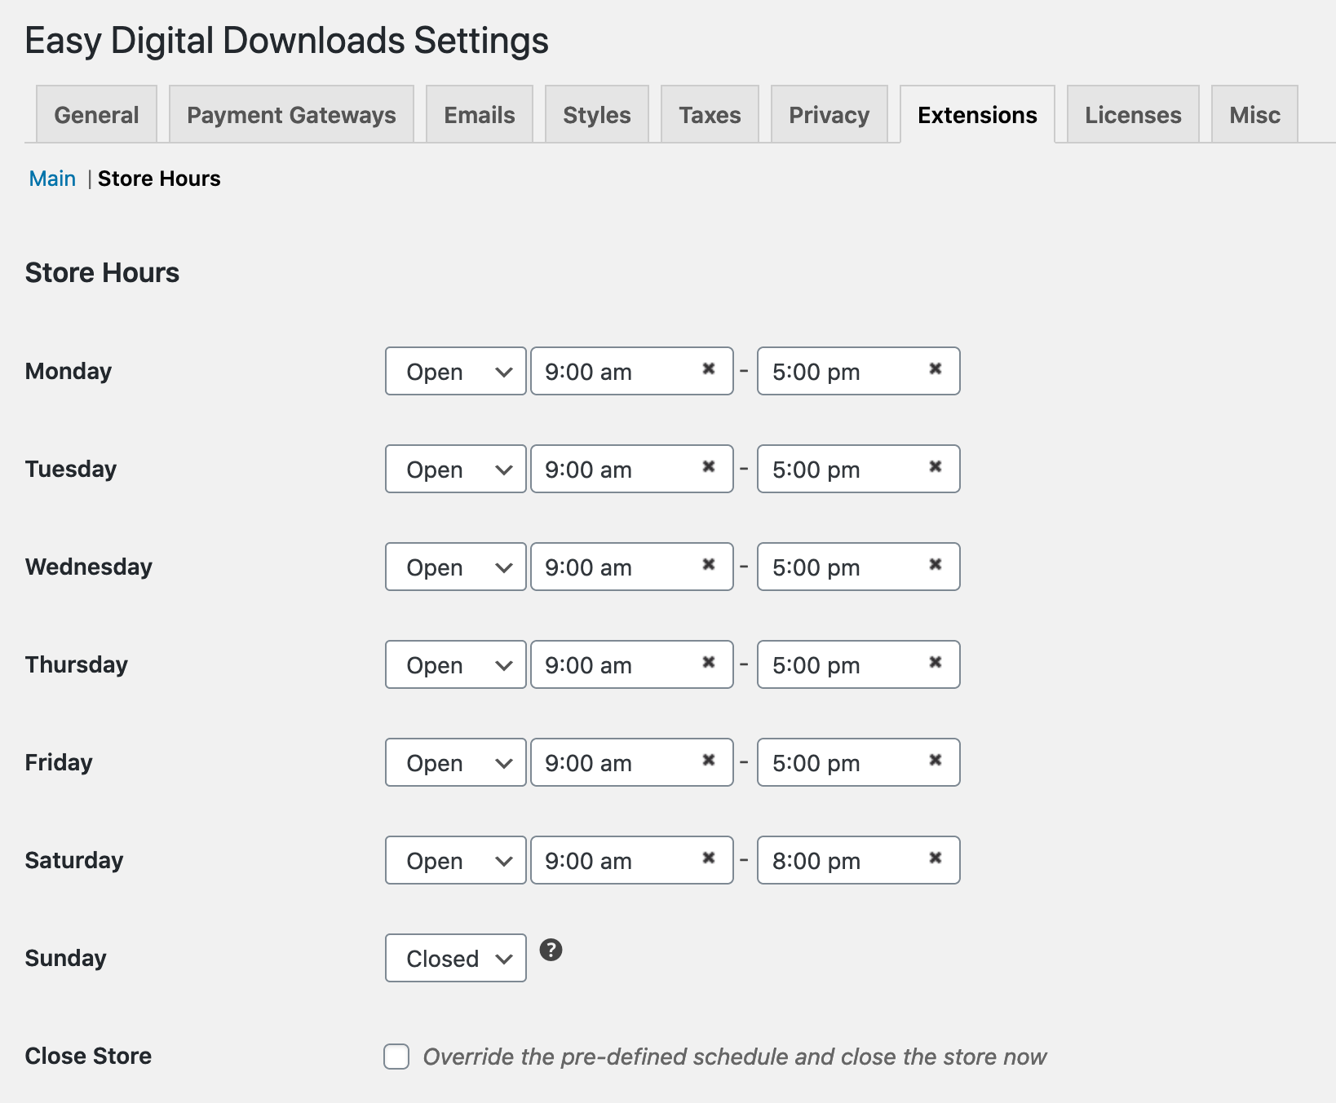Click the help question mark icon beside Sunday
The height and width of the screenshot is (1103, 1336).
(x=551, y=950)
